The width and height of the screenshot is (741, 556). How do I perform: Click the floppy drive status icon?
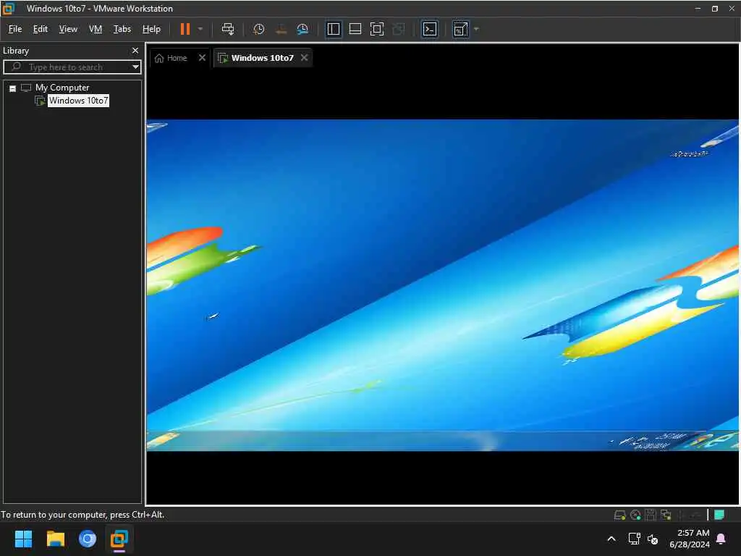pos(651,515)
